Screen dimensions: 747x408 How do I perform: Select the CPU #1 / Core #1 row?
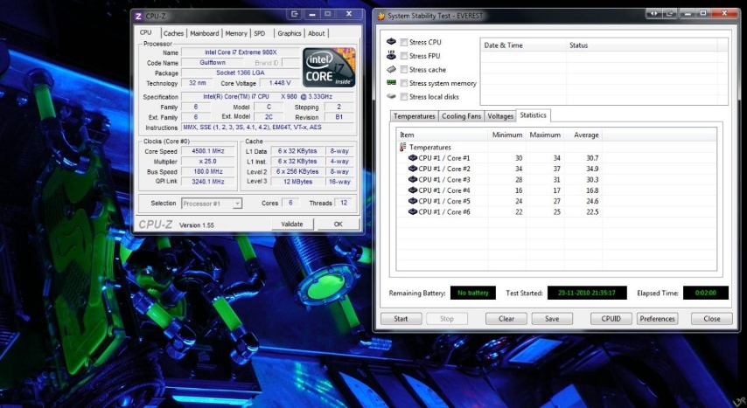[556, 157]
